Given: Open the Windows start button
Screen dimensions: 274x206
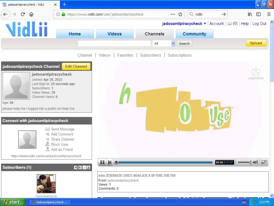Looking at the screenshot, I should pos(13,202).
